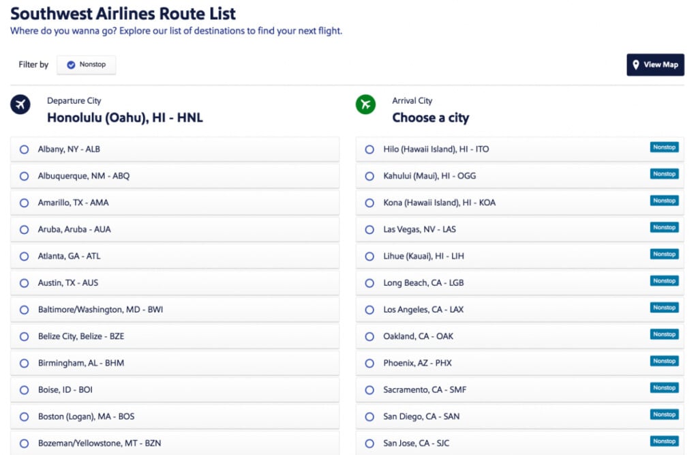Click the 'Filter by' label

(x=33, y=65)
